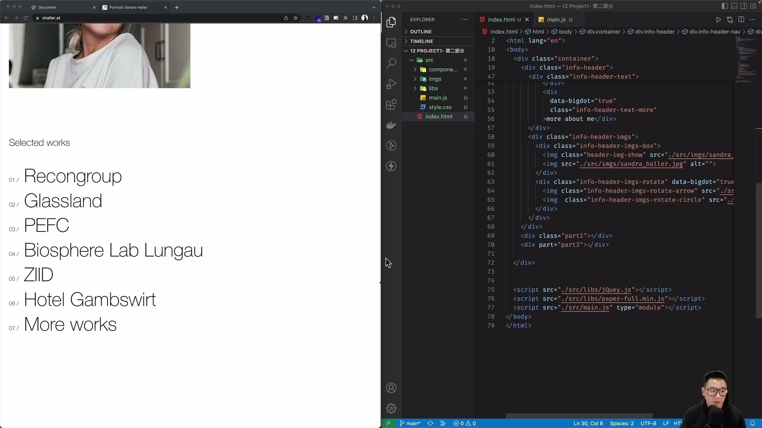Image resolution: width=762 pixels, height=428 pixels.
Task: Toggle the primary sidebar visibility
Action: coord(724,6)
